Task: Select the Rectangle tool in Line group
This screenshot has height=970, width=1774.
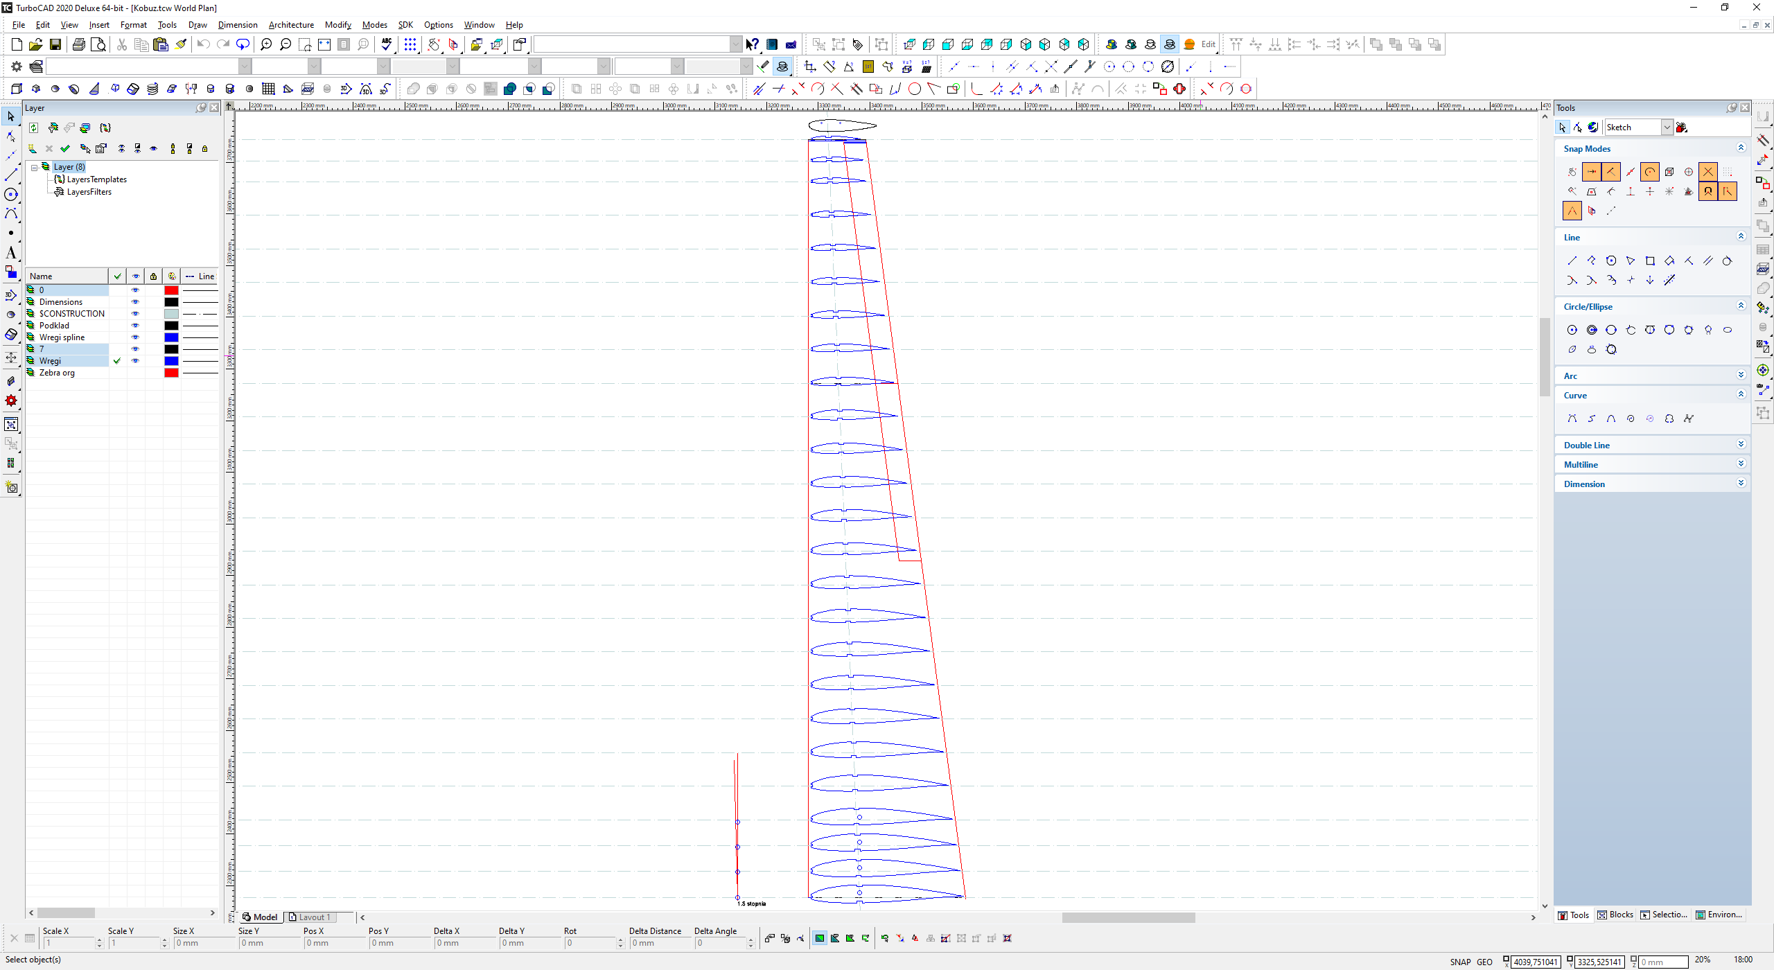Action: coord(1650,261)
